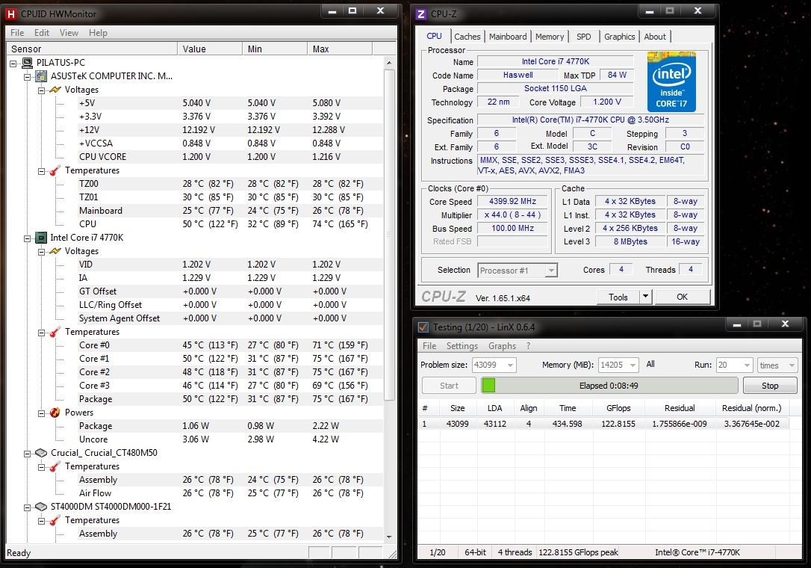This screenshot has width=811, height=568.
Task: Click the thermometer icon under Crucial drive
Action: click(55, 466)
